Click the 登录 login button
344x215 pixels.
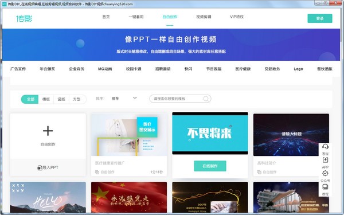320,18
